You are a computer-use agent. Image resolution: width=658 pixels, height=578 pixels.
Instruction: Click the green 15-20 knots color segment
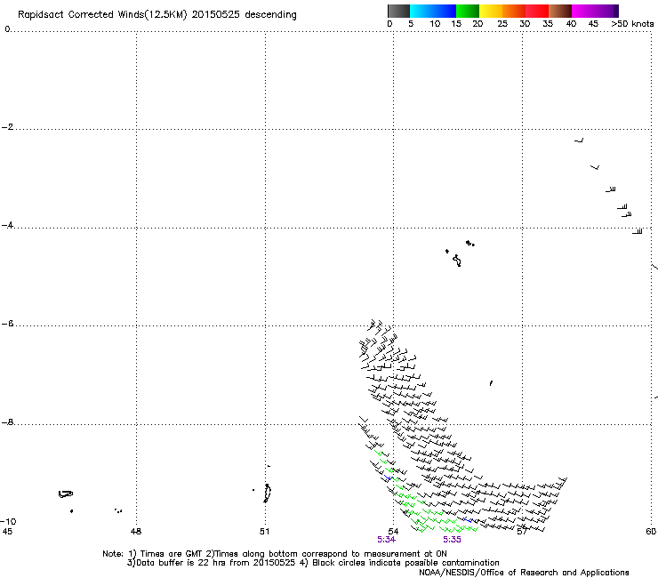point(468,11)
